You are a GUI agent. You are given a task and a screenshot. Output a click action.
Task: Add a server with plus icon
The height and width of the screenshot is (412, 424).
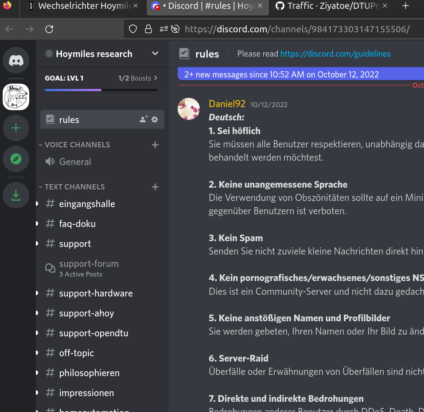(16, 128)
